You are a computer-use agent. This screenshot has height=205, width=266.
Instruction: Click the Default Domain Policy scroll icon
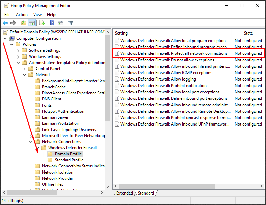pos(5,32)
